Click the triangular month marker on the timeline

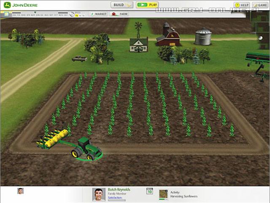[35, 12]
